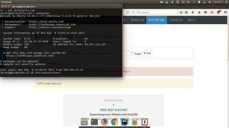This screenshot has height=128, width=229.
Task: Open the network arrows indicator in top panel
Action: point(172,2)
